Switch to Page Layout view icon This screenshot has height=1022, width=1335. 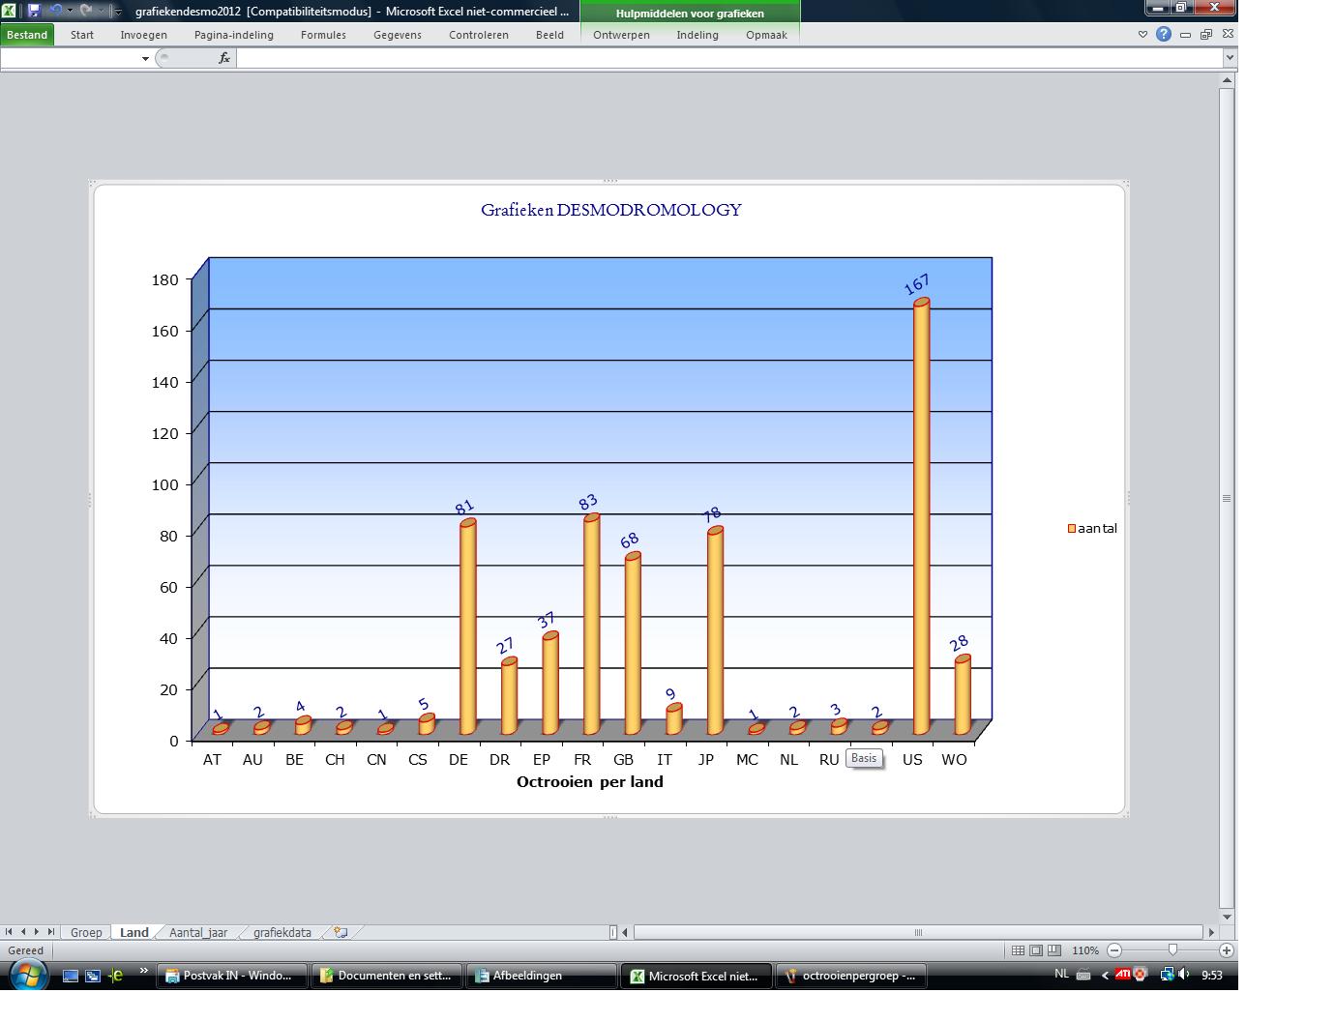1036,950
